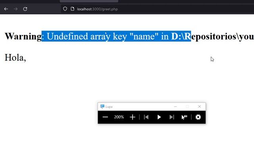The height and width of the screenshot is (143, 254).
Task: Click the 200% zoom level in Lupa
Action: coord(119,117)
